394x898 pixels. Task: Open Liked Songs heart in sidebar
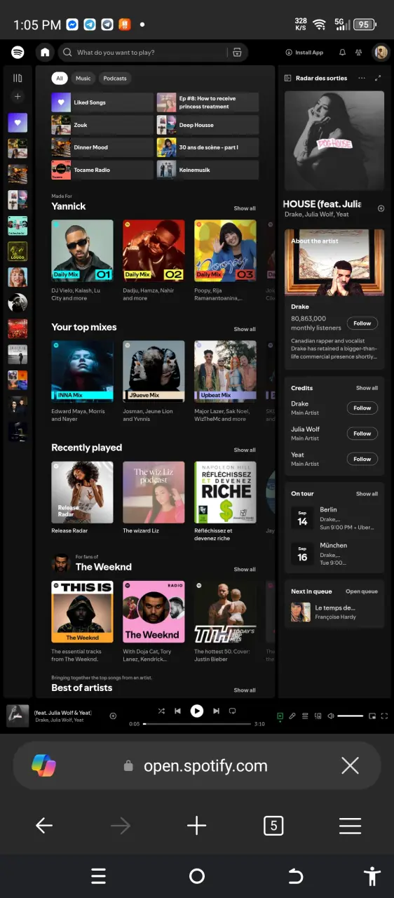click(x=18, y=123)
